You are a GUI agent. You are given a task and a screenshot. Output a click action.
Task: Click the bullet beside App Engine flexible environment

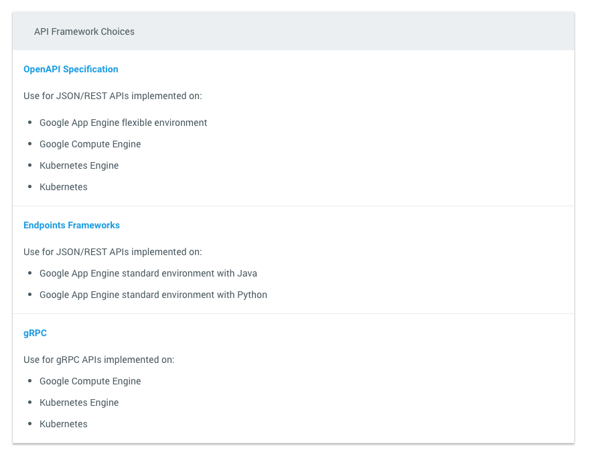tap(30, 123)
